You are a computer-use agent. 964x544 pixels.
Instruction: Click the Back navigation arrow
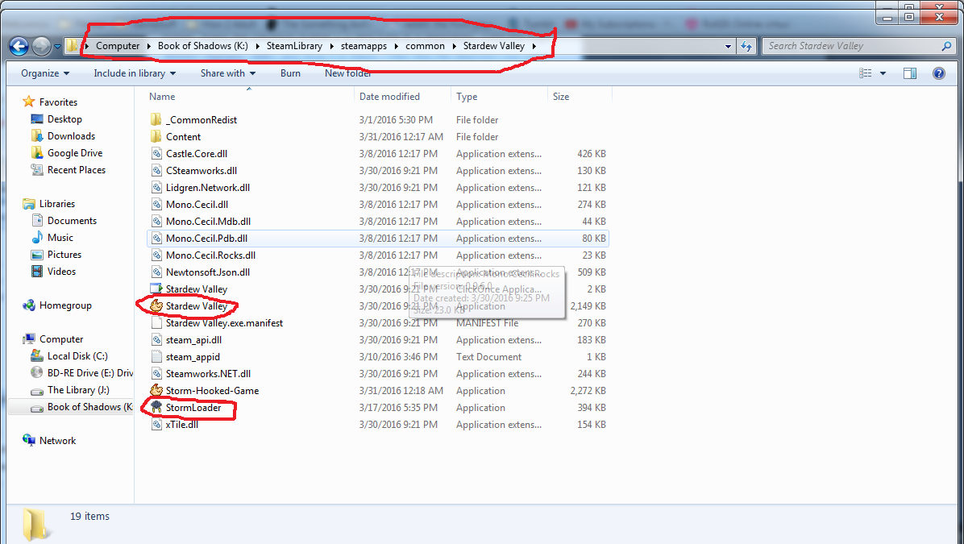pyautogui.click(x=19, y=46)
